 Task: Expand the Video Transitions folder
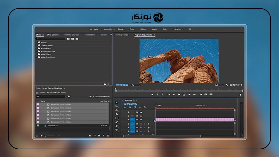click(36, 57)
